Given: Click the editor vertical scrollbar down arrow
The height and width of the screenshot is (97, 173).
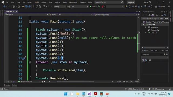Looking at the screenshot, I should [x=139, y=79].
